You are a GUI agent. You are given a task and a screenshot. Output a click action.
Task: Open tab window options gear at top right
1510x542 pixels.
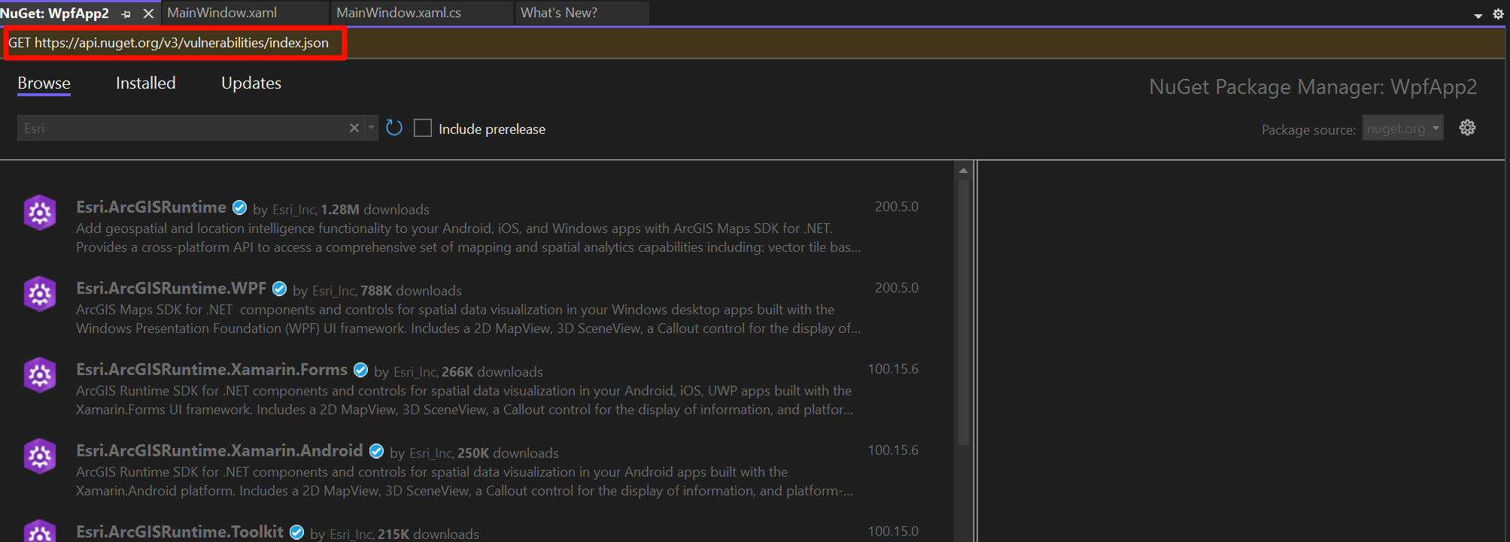[1498, 14]
